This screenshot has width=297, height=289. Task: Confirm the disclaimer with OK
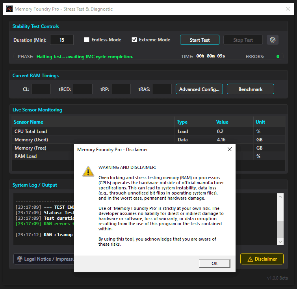[214, 263]
